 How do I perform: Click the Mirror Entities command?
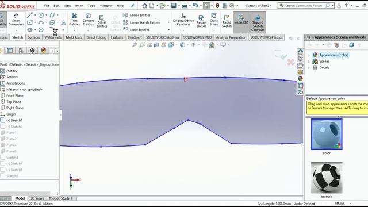point(137,16)
